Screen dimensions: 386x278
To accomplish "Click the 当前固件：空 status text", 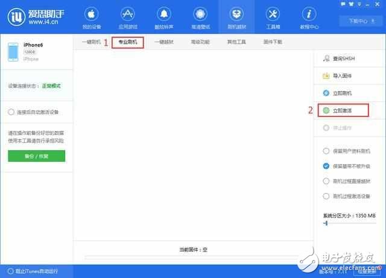I will (x=193, y=250).
